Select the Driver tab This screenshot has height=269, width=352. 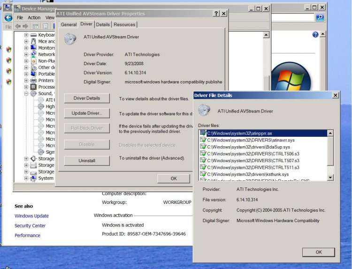click(86, 24)
